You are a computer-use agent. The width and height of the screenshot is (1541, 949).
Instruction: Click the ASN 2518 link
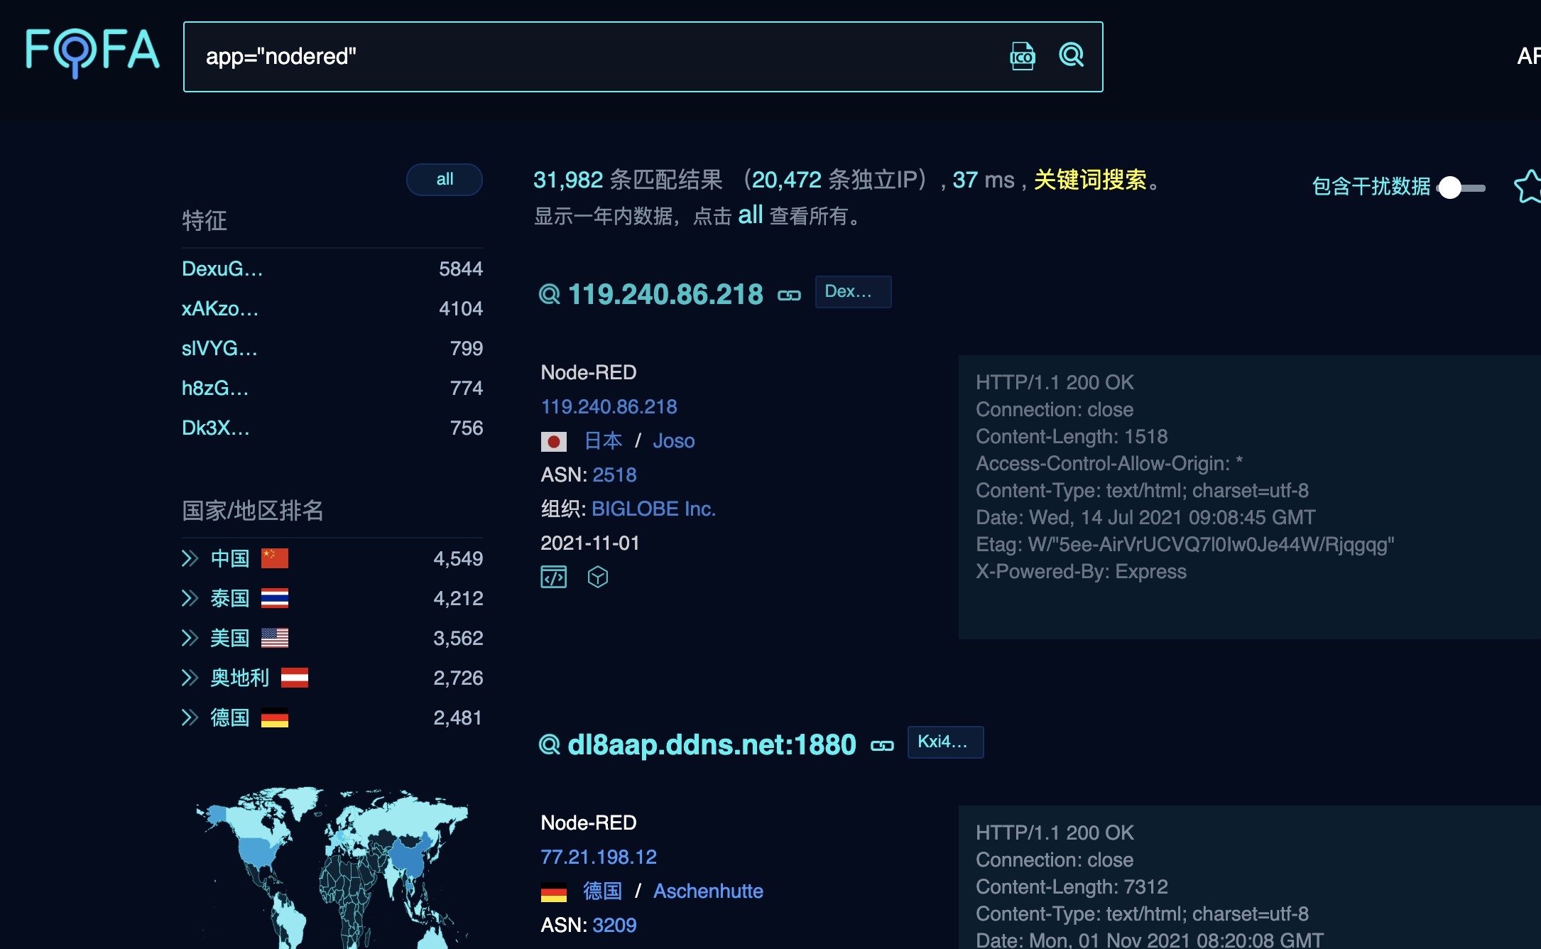pos(614,474)
